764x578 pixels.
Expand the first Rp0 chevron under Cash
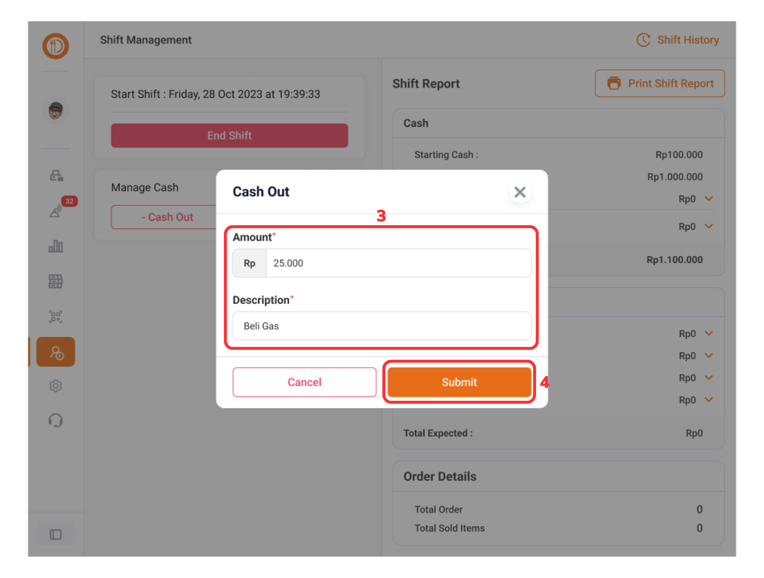tap(709, 199)
